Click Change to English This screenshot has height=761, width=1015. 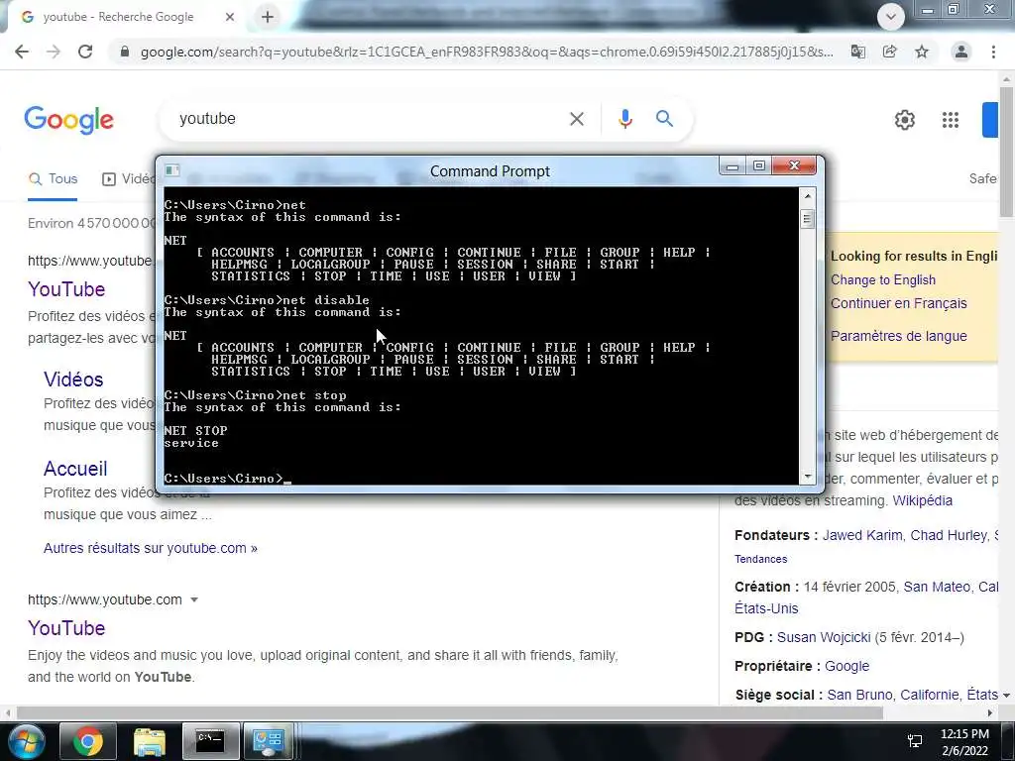[883, 279]
